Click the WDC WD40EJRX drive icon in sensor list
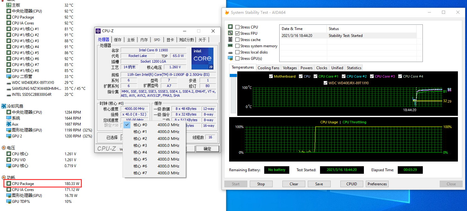This screenshot has width=467, height=211. pyautogui.click(x=9, y=82)
